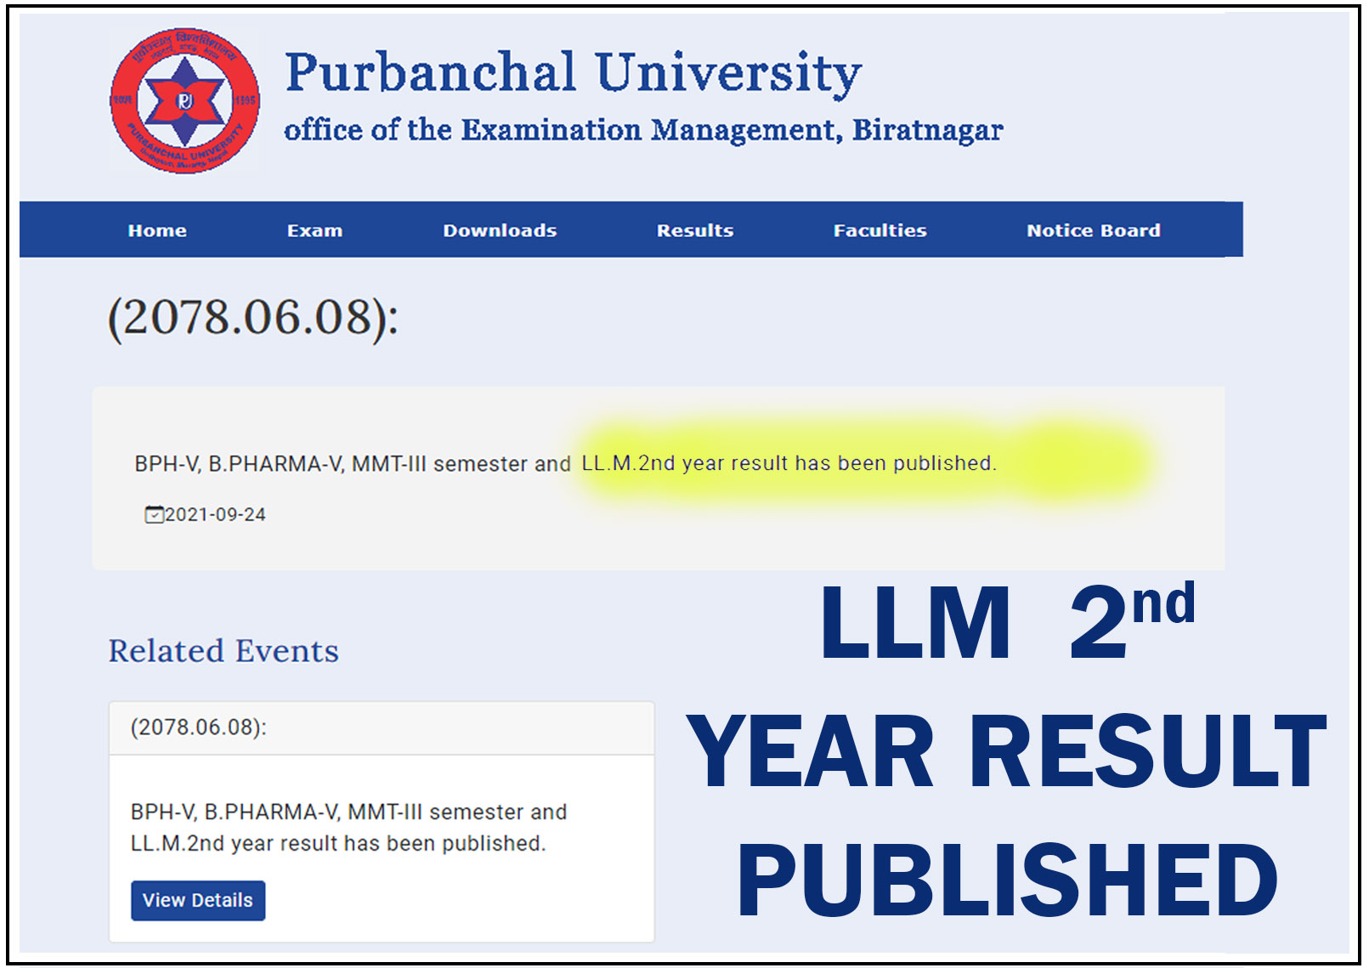The width and height of the screenshot is (1369, 968).
Task: Click the notice text inside the related event card
Action: [x=348, y=828]
